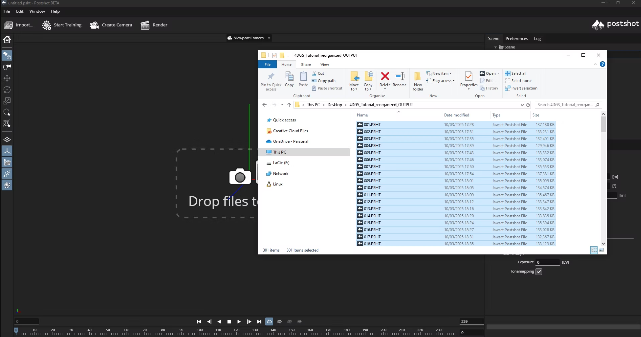Image resolution: width=641 pixels, height=337 pixels.
Task: Click the red Delete icon in ribbon
Action: click(x=385, y=76)
